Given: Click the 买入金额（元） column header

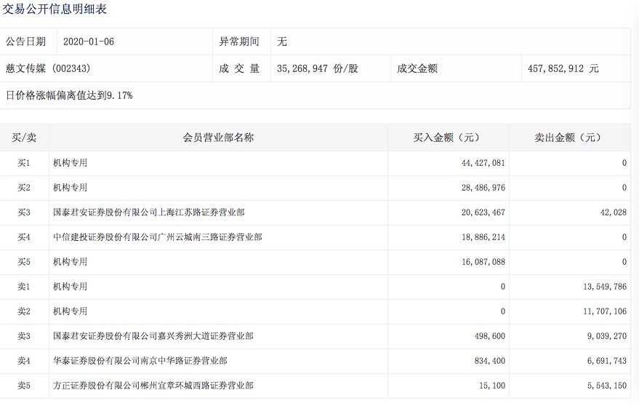Looking at the screenshot, I should pos(447,138).
